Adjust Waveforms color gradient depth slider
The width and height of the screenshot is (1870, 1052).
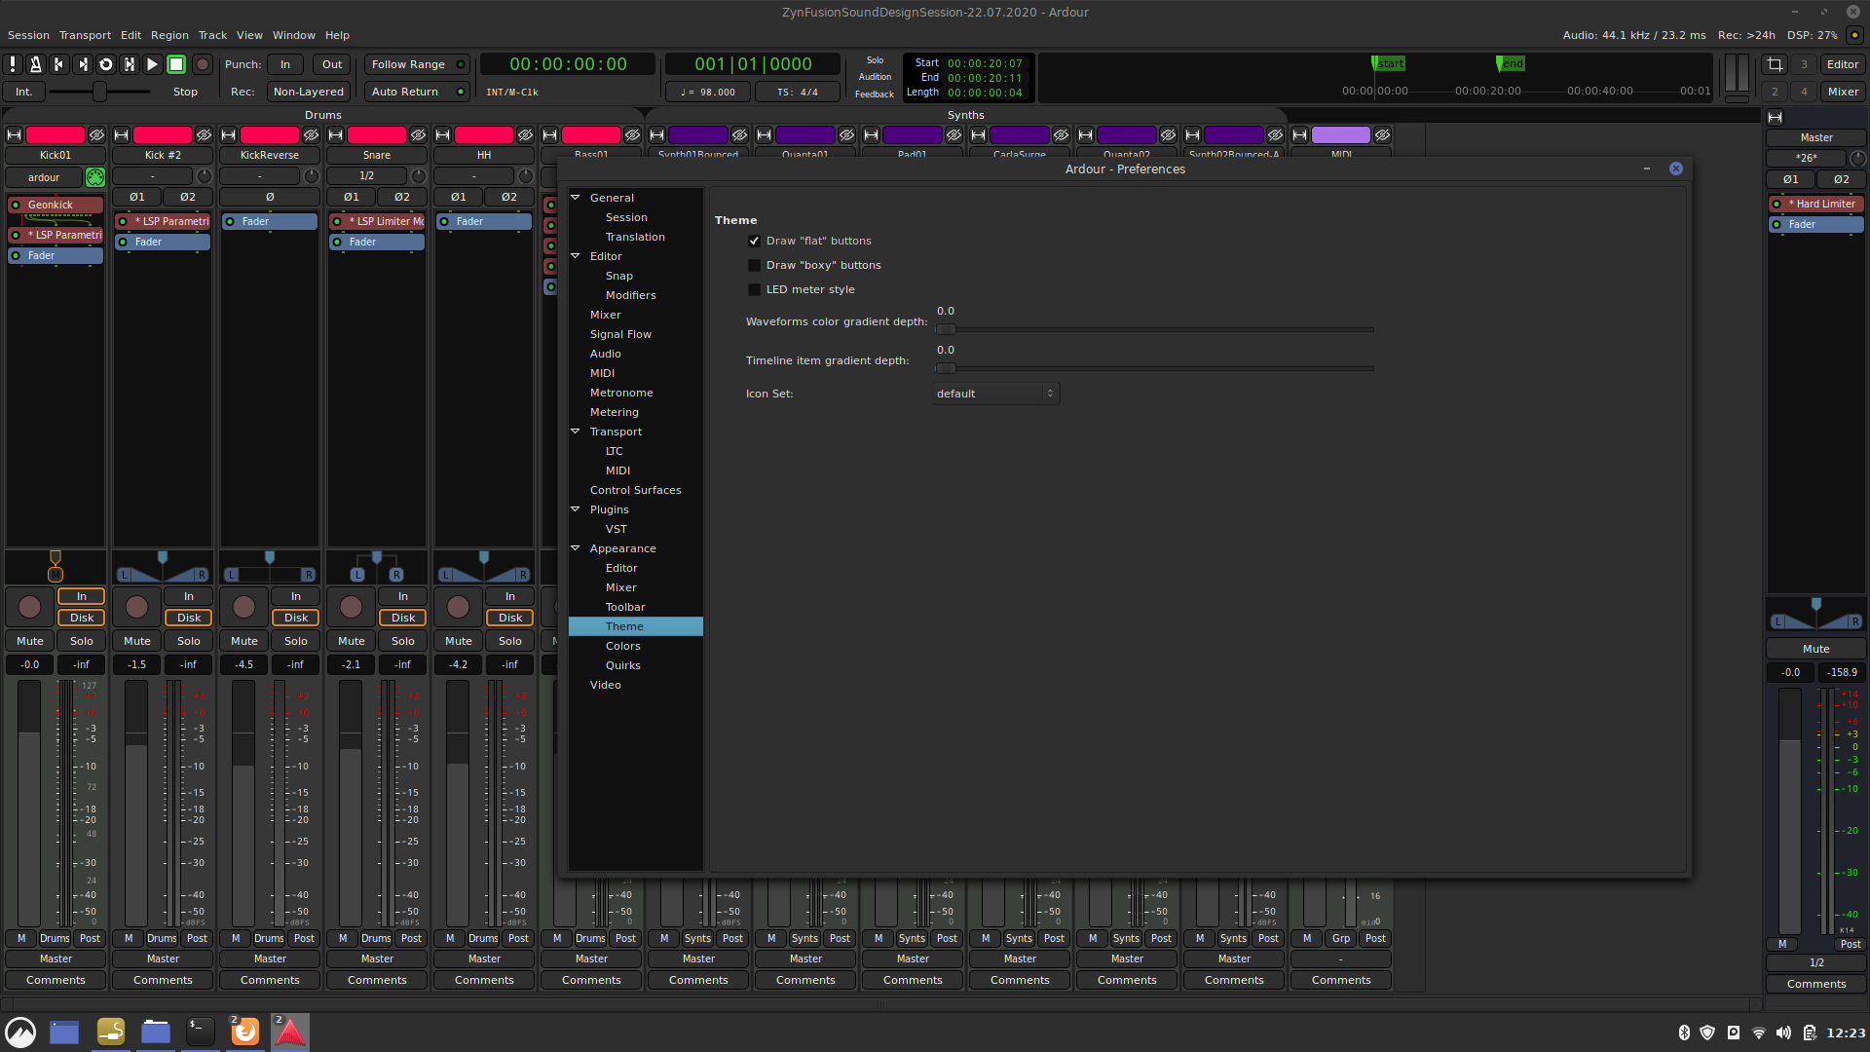pyautogui.click(x=945, y=329)
